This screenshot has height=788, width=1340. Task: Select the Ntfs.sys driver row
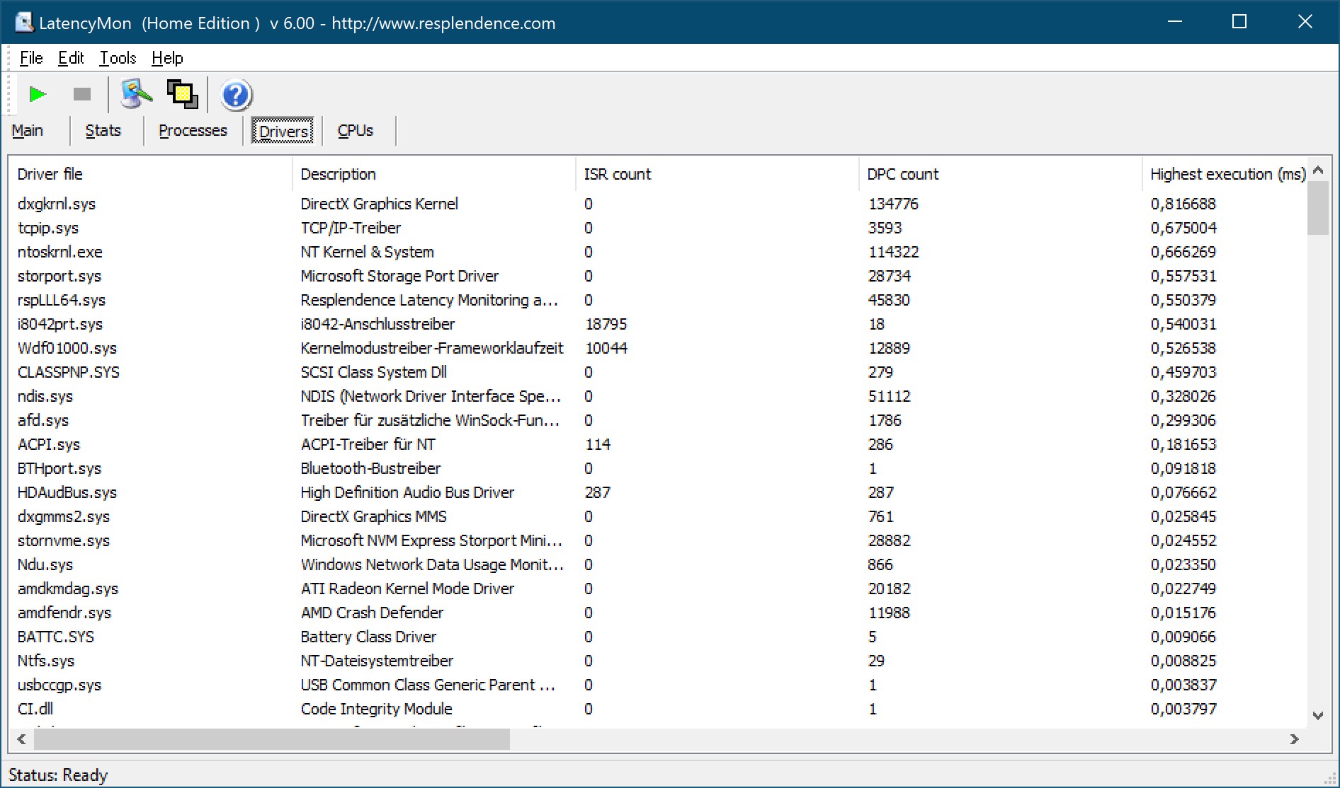coord(658,661)
